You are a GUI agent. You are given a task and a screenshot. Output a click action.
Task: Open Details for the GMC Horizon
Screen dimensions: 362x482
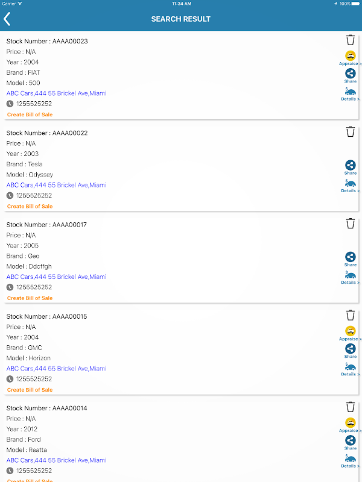pyautogui.click(x=350, y=369)
